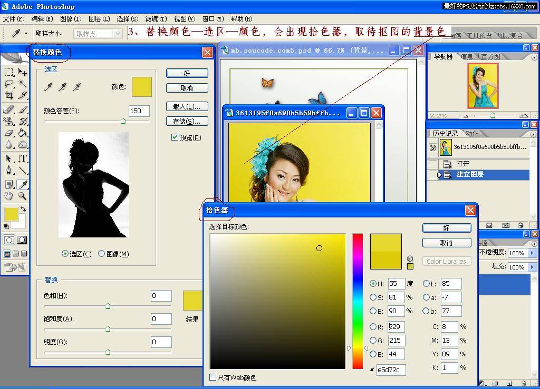Select the Vertical Type tool

click(x=22, y=158)
